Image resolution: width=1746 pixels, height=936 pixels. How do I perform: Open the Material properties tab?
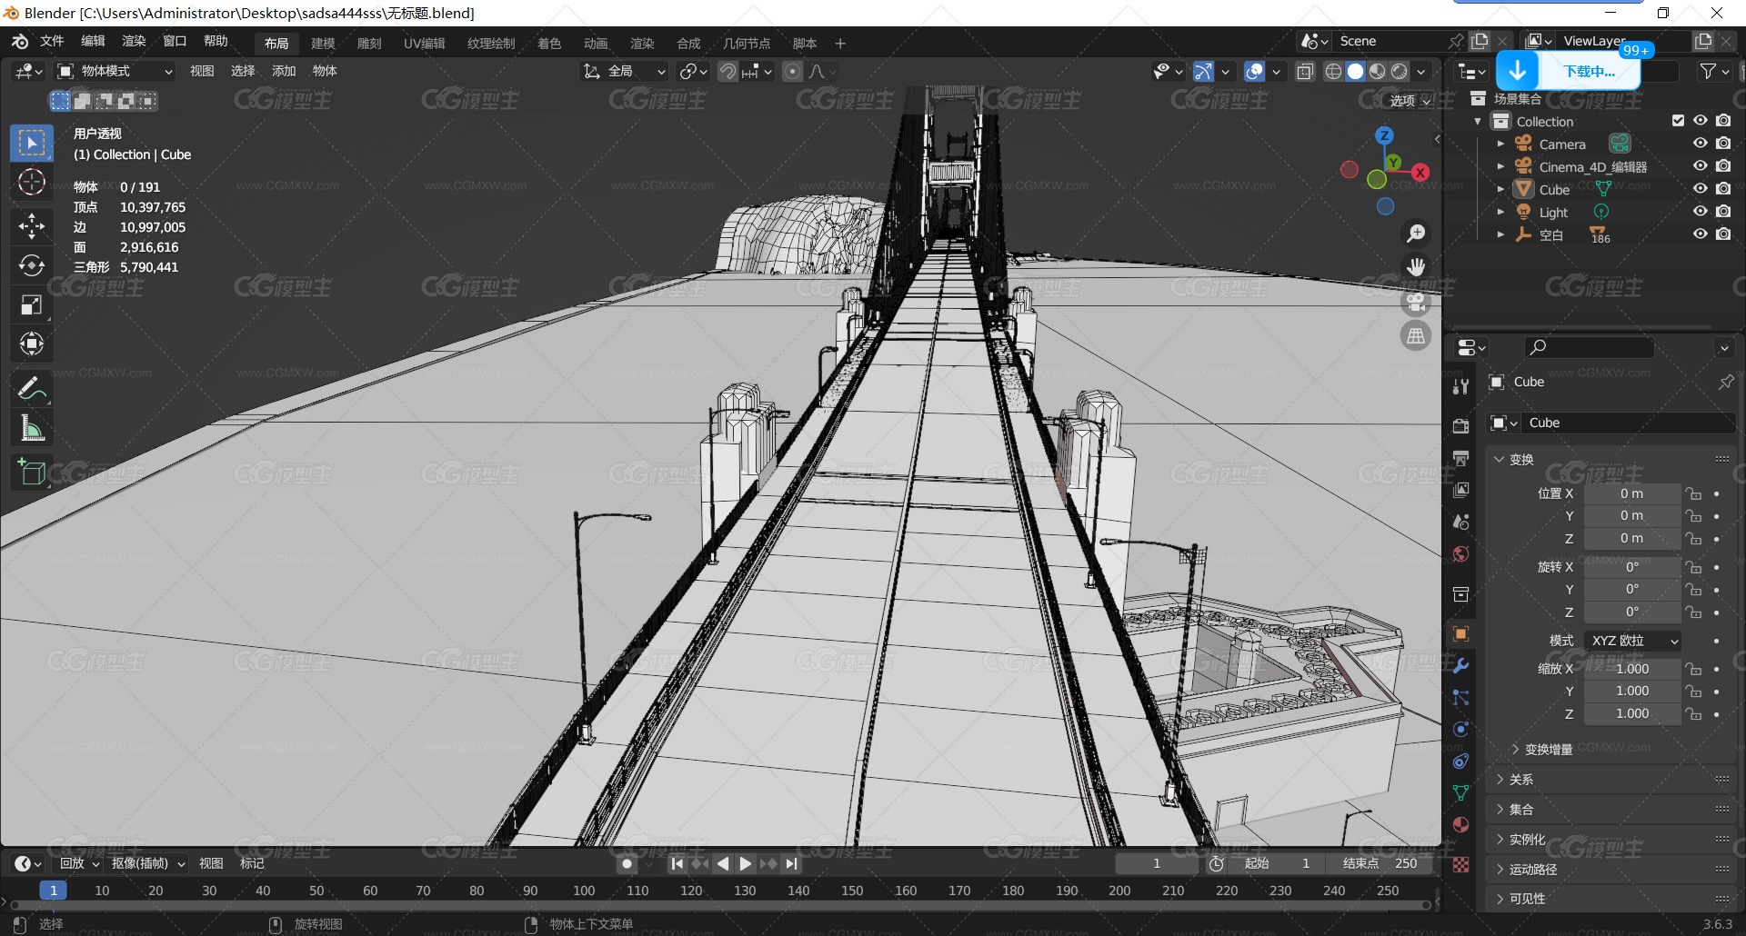click(1460, 824)
